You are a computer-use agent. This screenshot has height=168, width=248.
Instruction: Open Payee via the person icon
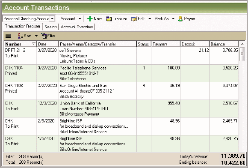click(180, 19)
